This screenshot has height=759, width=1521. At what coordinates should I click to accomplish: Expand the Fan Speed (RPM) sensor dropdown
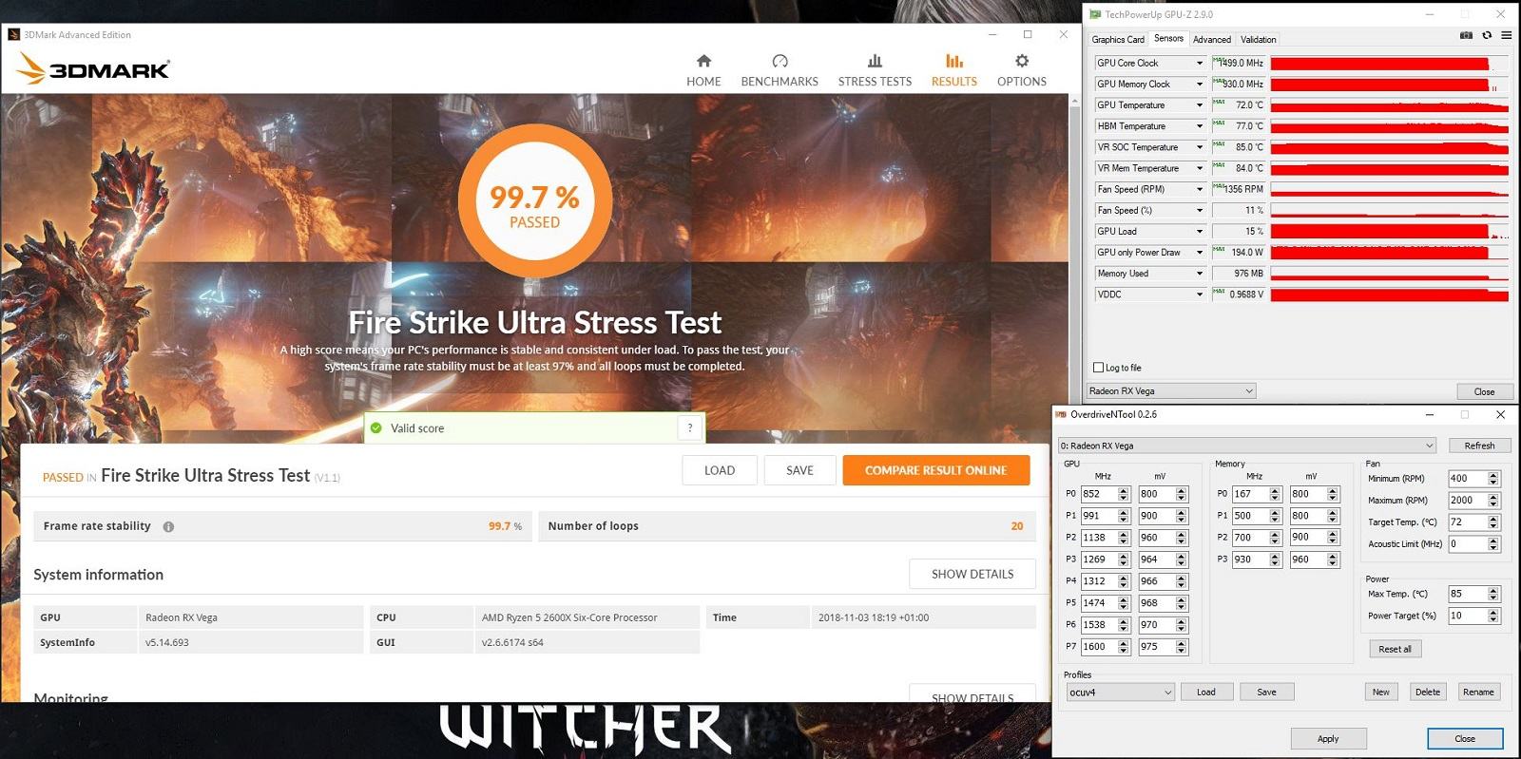(1200, 189)
